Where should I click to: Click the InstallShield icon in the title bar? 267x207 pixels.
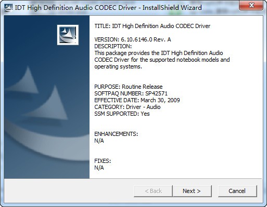click(8, 8)
